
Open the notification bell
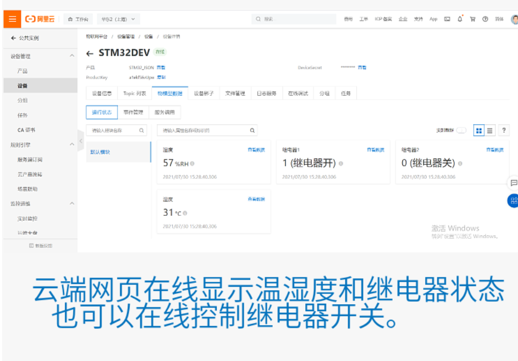(x=460, y=19)
